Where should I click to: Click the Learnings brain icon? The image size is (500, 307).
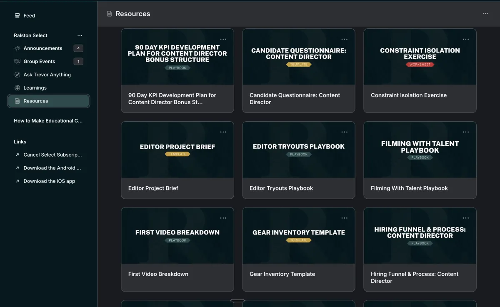tap(17, 88)
